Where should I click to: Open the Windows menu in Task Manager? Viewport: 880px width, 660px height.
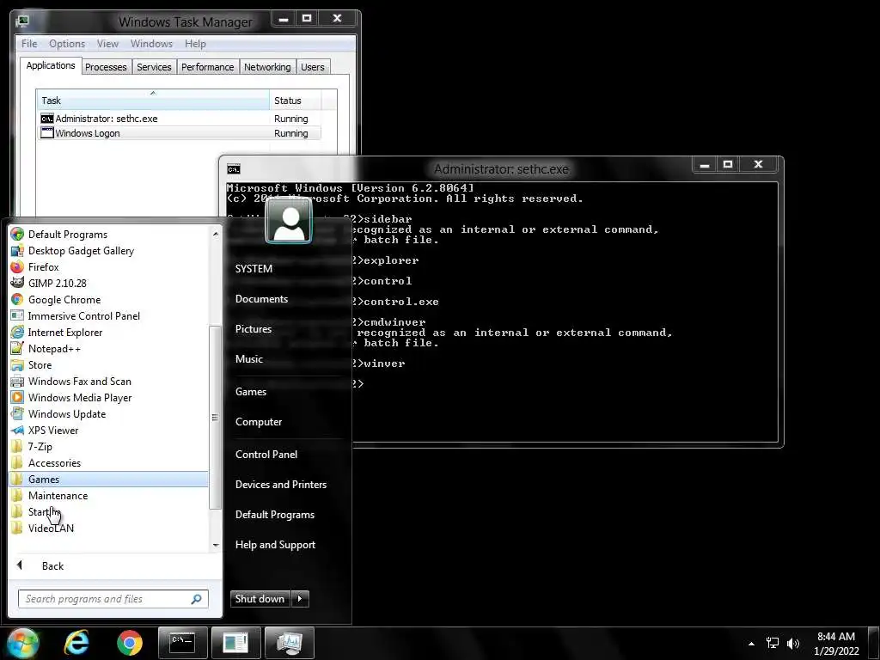click(x=151, y=44)
